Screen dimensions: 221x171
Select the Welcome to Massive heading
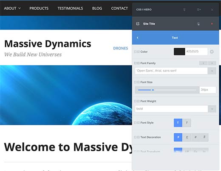click(68, 147)
